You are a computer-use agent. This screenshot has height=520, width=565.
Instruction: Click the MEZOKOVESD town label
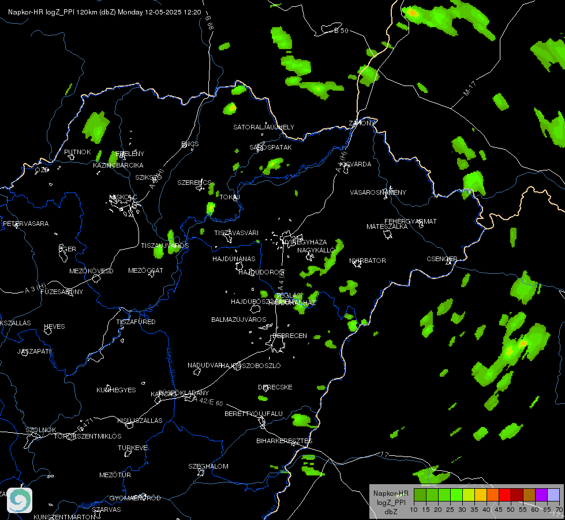pos(92,271)
